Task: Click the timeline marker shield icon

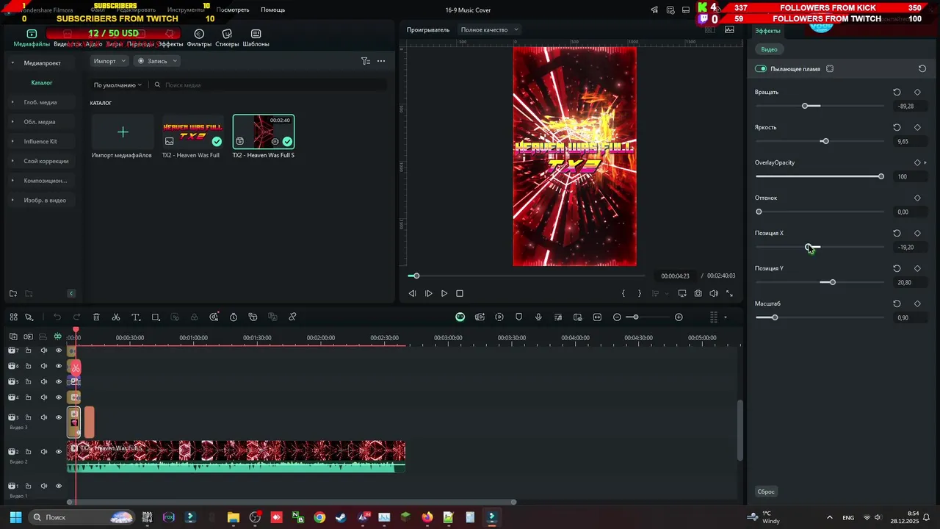Action: 519,317
